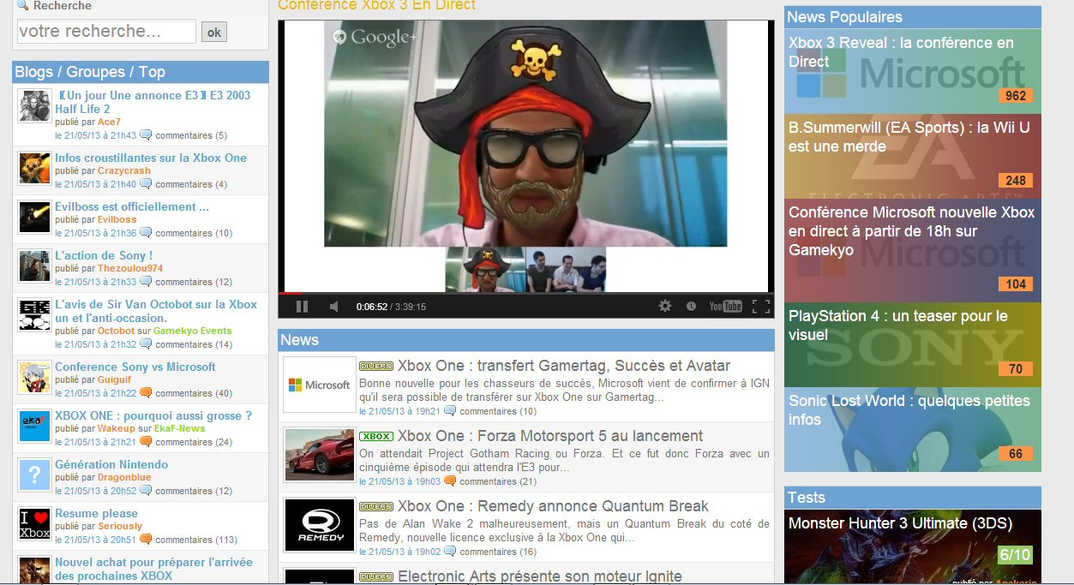Image resolution: width=1074 pixels, height=585 pixels.
Task: Open 'L'action de Sony !' blog post
Action: click(104, 255)
